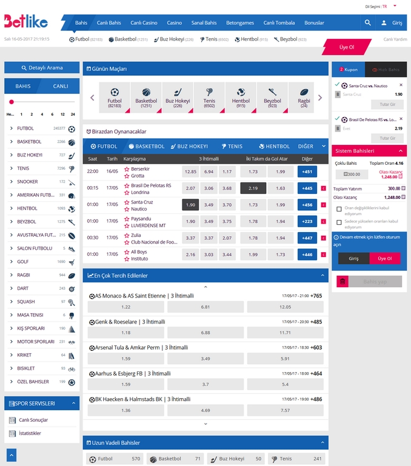Remove Santa Cruz vs. Nautico from coupon

[401, 85]
